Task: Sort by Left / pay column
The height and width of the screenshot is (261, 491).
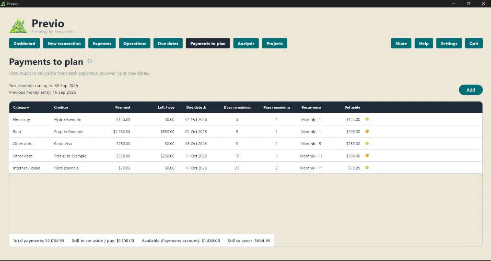Action: pyautogui.click(x=166, y=107)
